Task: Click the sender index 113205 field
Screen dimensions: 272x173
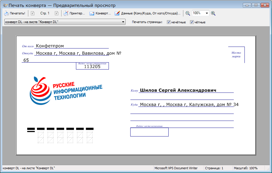Action: (x=92, y=66)
